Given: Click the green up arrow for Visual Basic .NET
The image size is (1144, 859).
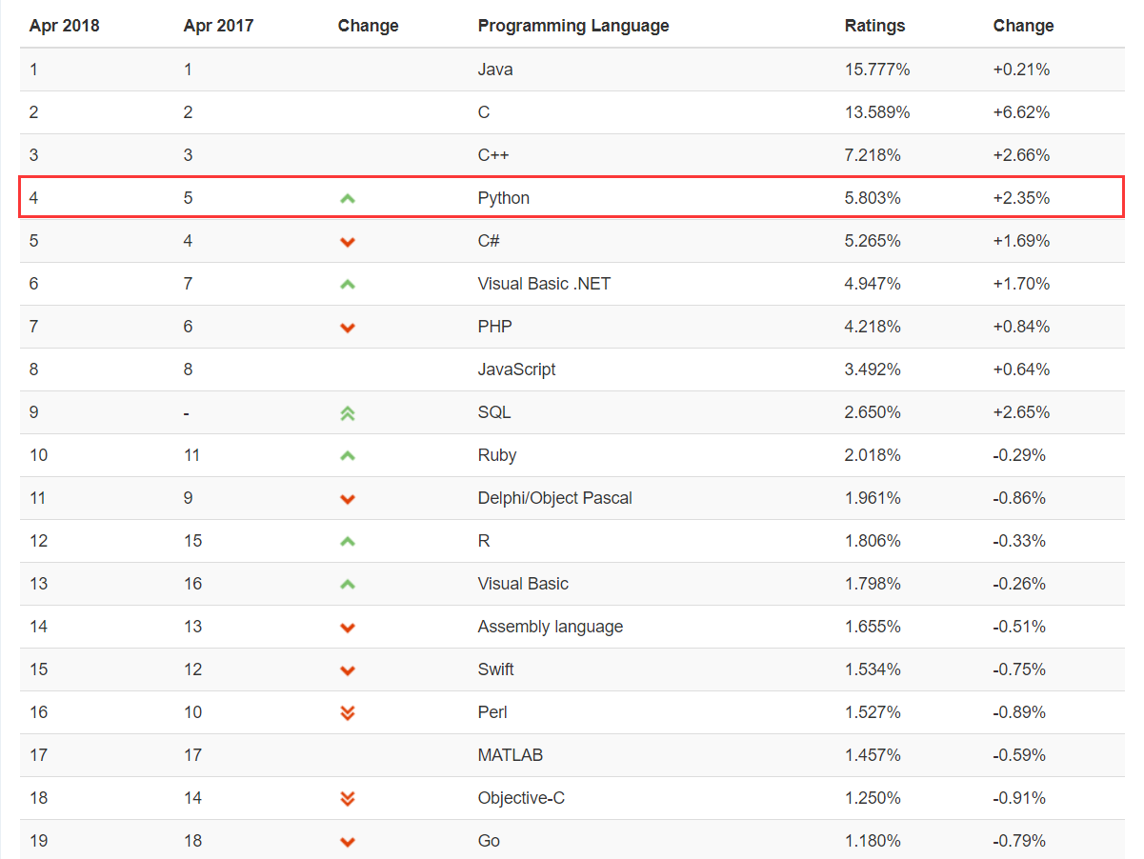Looking at the screenshot, I should [x=348, y=284].
